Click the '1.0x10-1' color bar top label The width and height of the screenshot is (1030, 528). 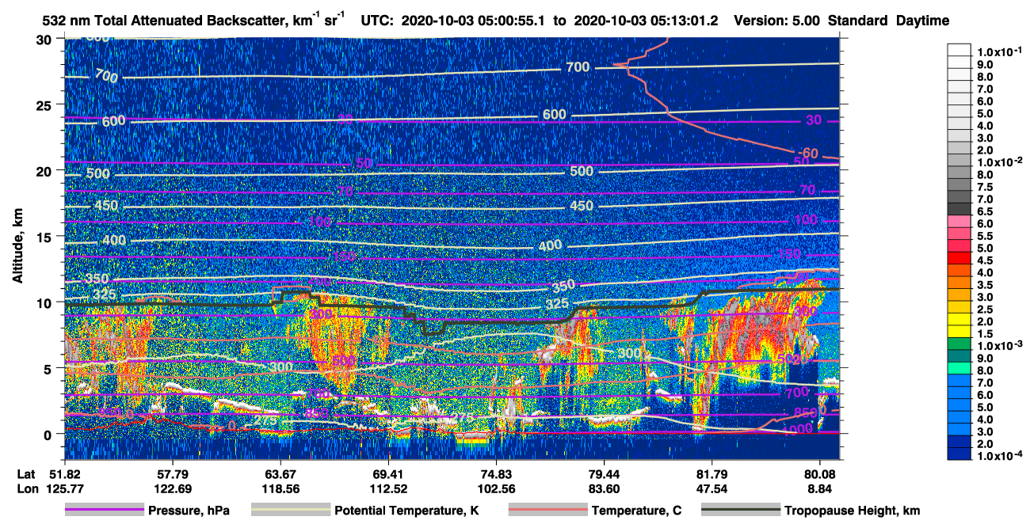[x=999, y=51]
